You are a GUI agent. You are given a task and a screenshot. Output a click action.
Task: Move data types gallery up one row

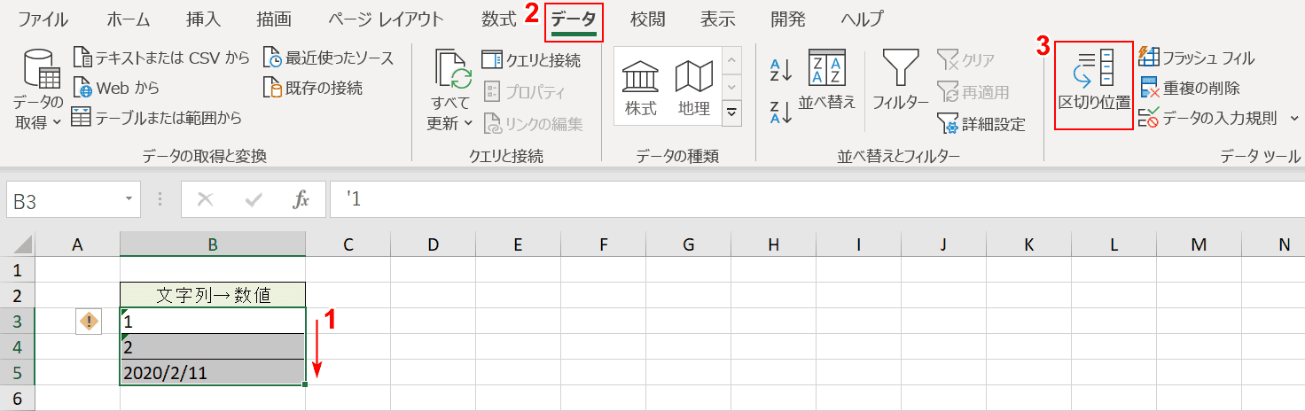click(x=732, y=62)
